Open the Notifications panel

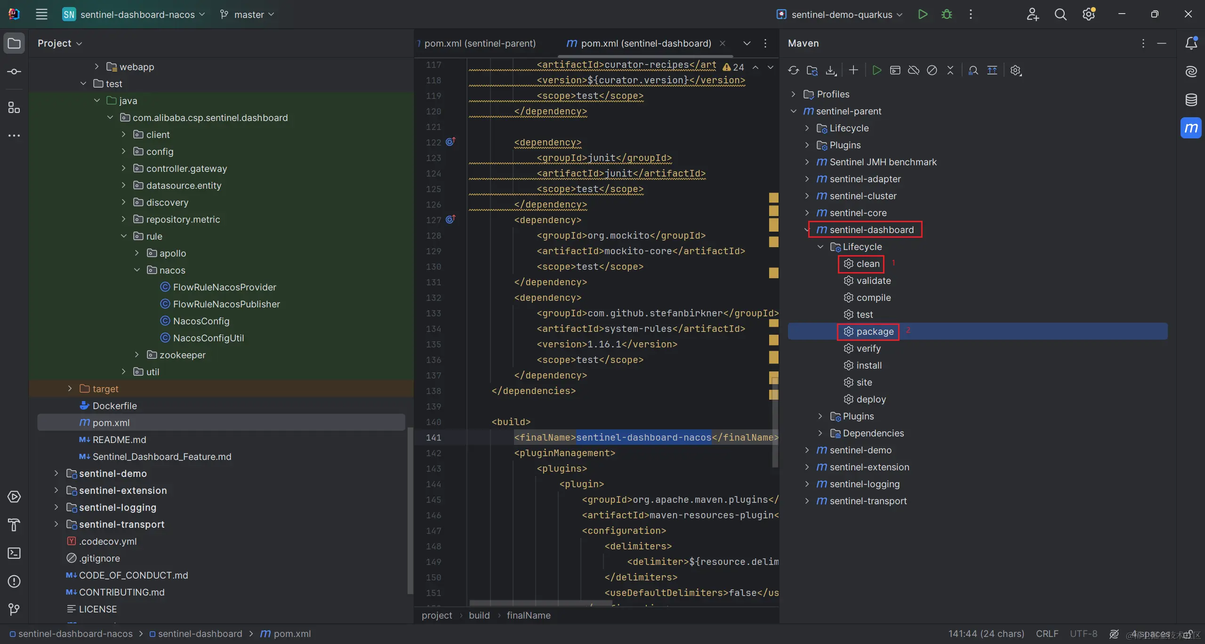pos(1191,43)
